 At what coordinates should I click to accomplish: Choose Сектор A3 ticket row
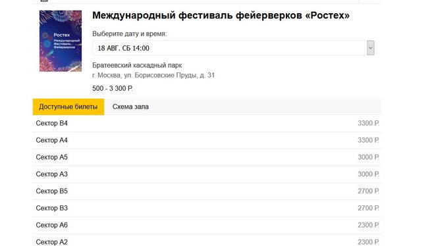(x=207, y=174)
